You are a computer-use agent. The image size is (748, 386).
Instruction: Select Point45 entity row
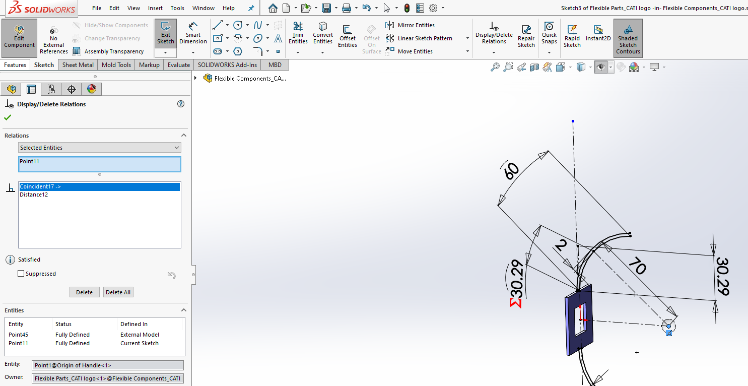pos(95,335)
